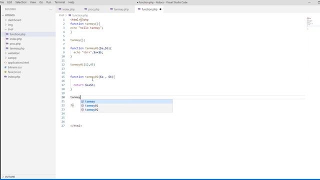The width and height of the screenshot is (320, 180).
Task: Click the function icon beside tanmay02 suggestion
Action: 82,109
